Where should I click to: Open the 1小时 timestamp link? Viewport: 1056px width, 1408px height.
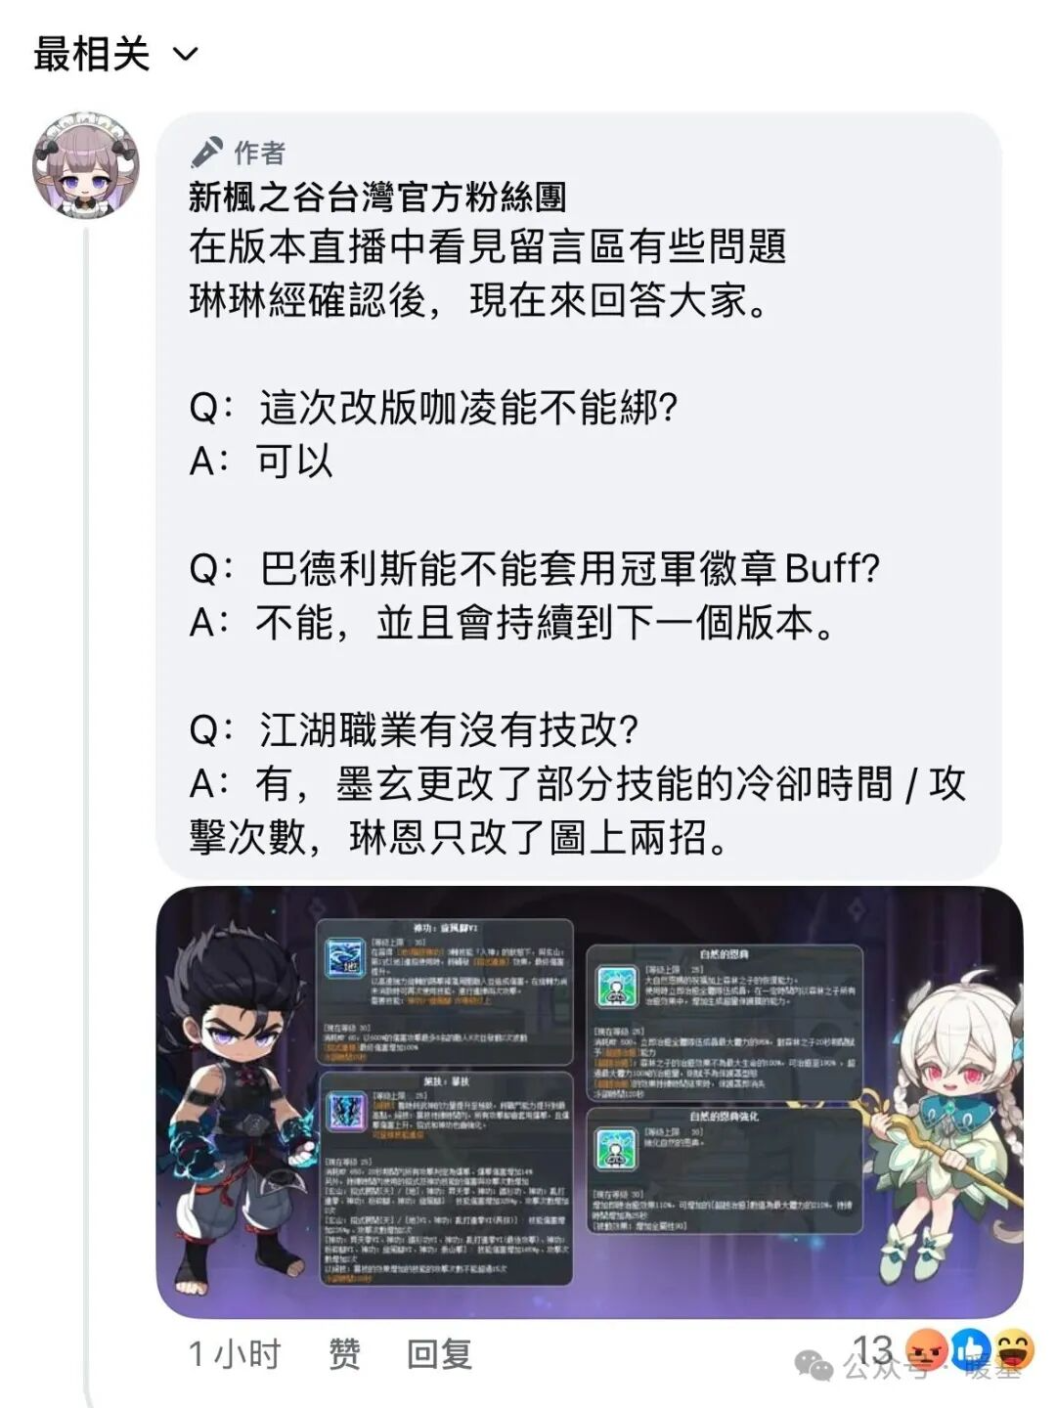(x=235, y=1354)
